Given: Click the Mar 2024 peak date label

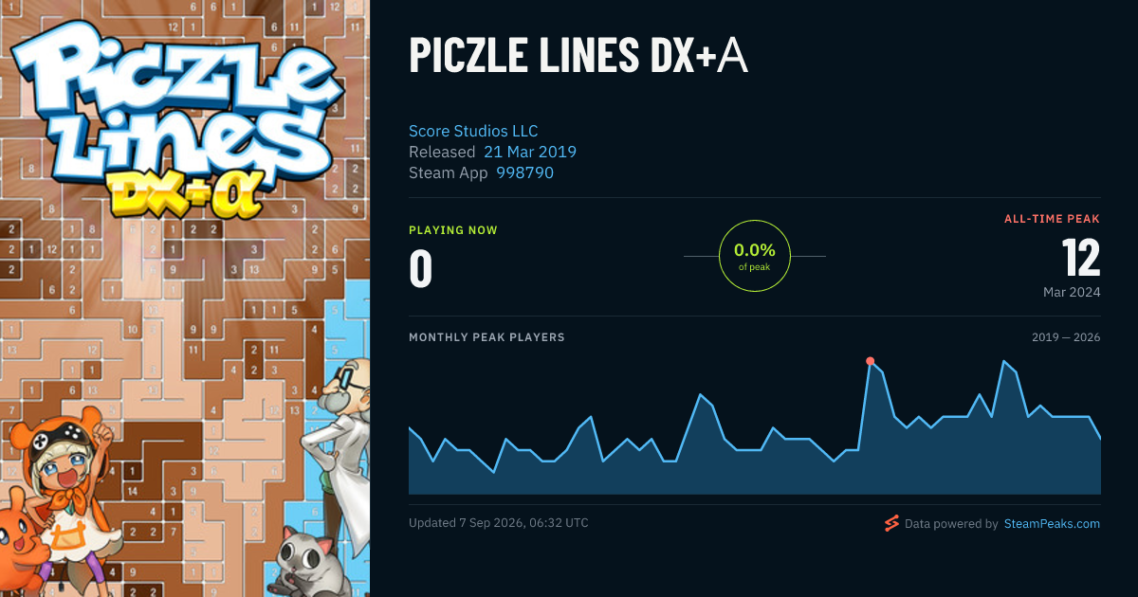Looking at the screenshot, I should point(1072,292).
